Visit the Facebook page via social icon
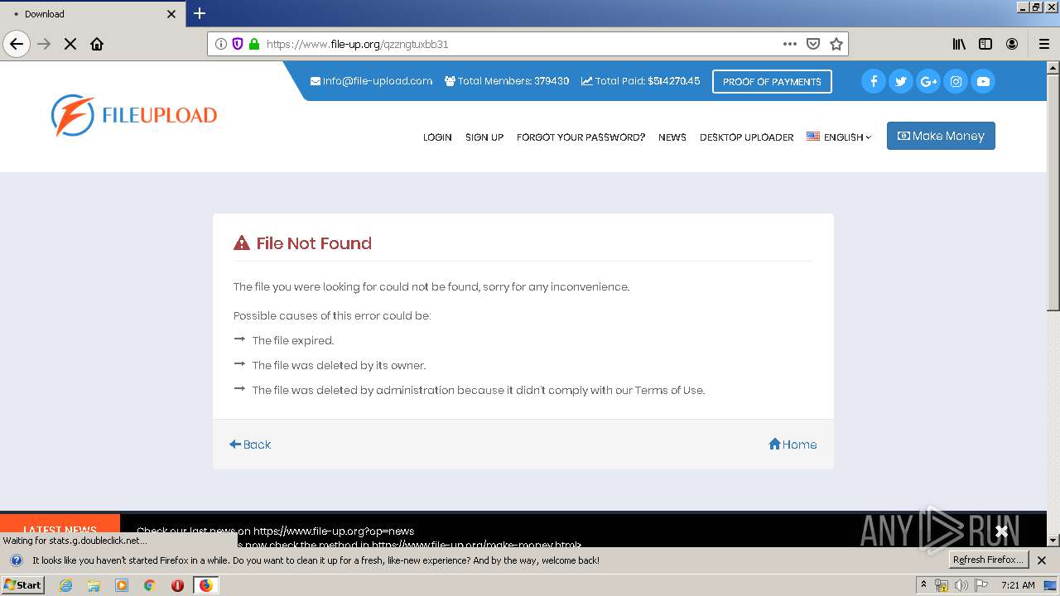 [874, 81]
